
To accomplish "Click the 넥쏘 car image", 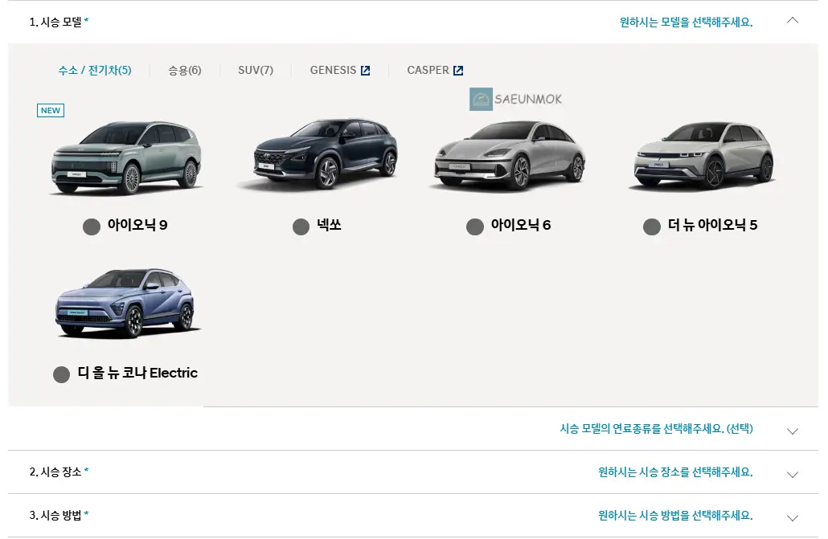I will click(318, 153).
